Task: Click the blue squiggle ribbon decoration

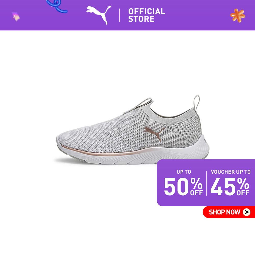Action: tap(57, 6)
